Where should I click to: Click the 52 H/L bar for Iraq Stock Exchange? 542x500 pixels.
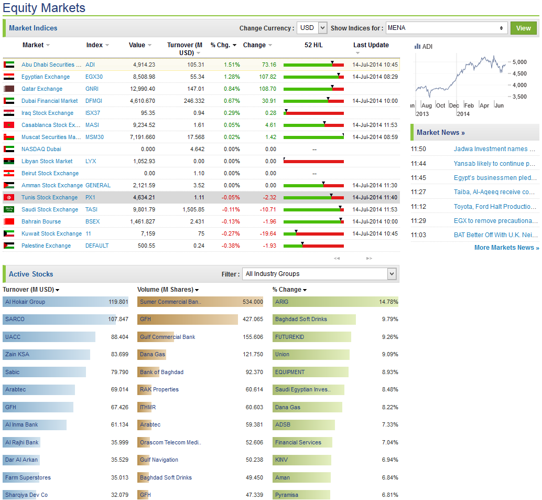(x=313, y=113)
